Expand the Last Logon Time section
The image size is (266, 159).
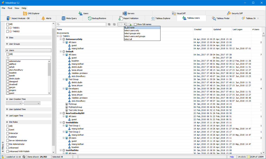click(28, 116)
